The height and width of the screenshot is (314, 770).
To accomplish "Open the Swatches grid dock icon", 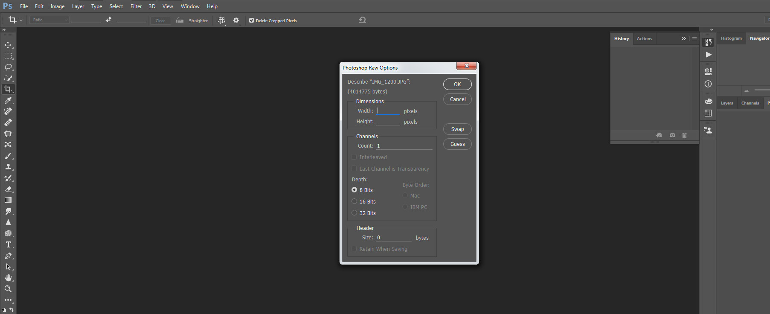I will click(708, 113).
